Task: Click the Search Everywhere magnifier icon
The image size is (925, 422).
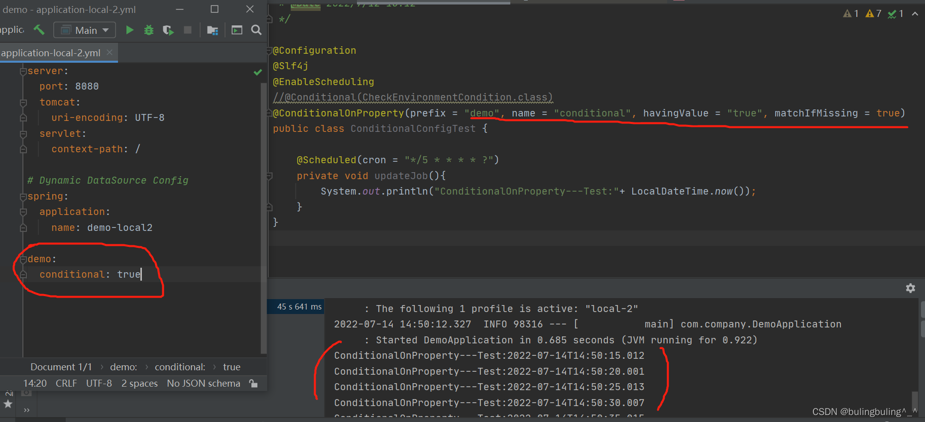Action: 256,30
